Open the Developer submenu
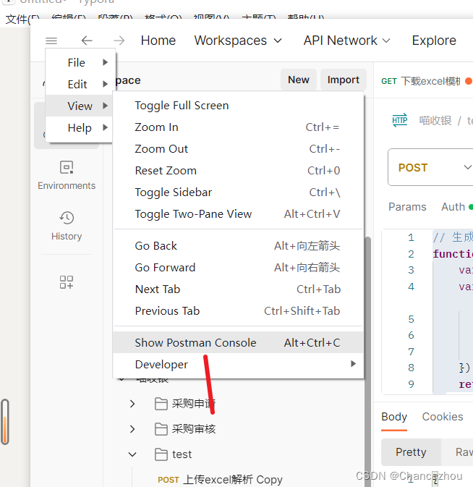Screen dimensions: 473x487 (238, 364)
